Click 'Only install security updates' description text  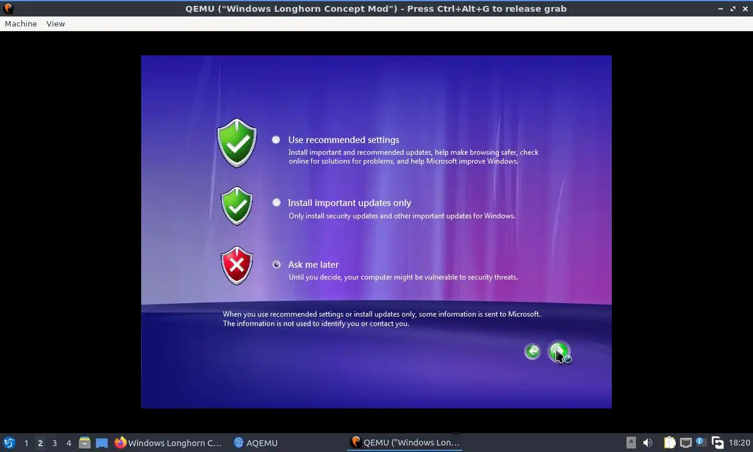click(402, 216)
